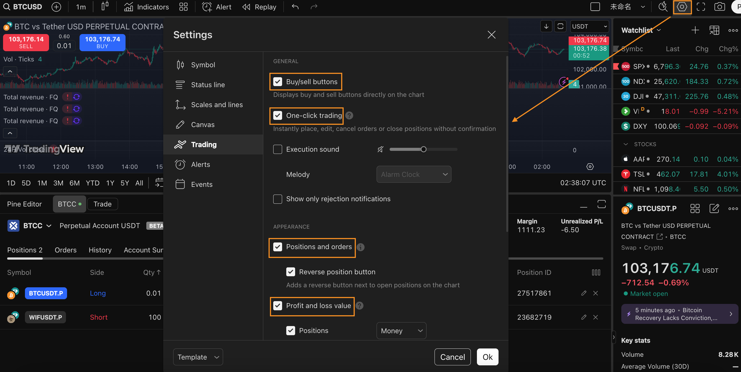Image resolution: width=741 pixels, height=372 pixels.
Task: Start bar Replay mode
Action: [x=259, y=7]
